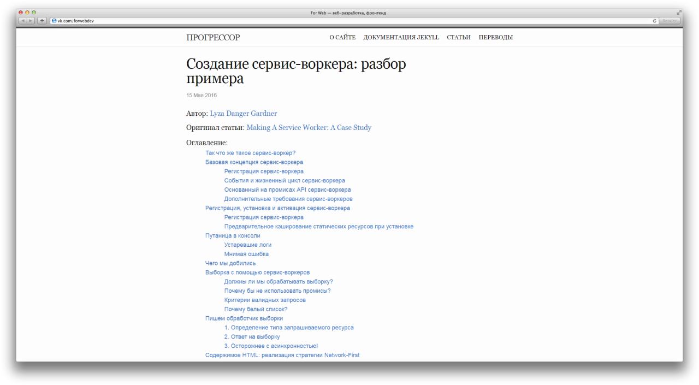Open author link Lyza Danger Gardner
The width and height of the screenshot is (699, 385).
pyautogui.click(x=244, y=114)
